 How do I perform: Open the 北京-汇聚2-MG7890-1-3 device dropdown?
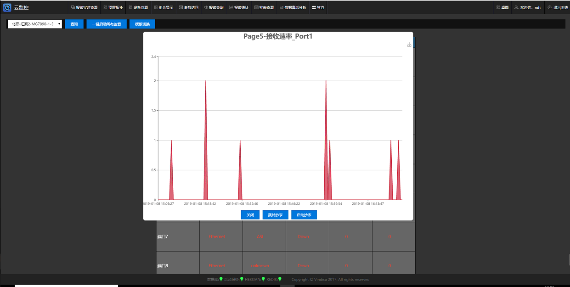pyautogui.click(x=35, y=24)
